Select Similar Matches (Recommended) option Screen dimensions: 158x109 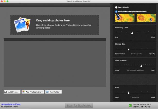click(x=116, y=11)
